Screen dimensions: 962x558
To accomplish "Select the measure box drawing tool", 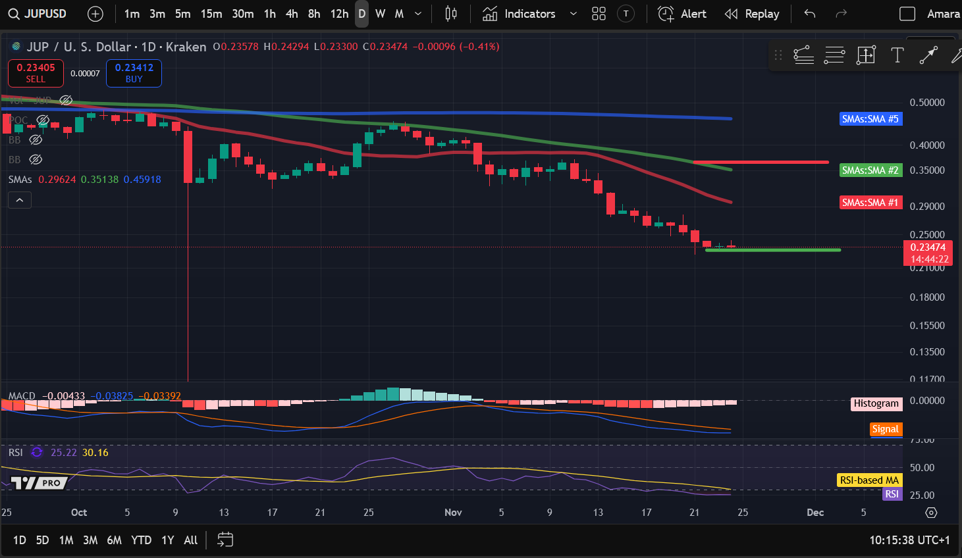I will (x=866, y=56).
